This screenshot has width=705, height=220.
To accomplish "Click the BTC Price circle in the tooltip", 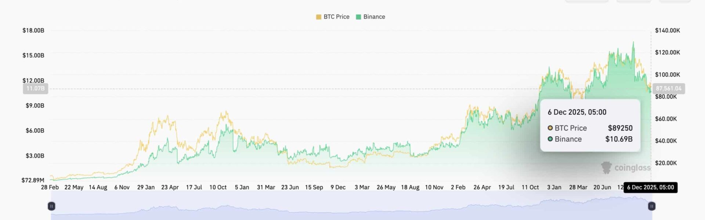I will pos(550,128).
